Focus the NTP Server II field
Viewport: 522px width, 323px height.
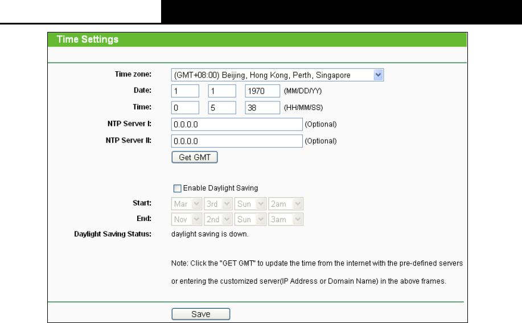[x=237, y=141]
